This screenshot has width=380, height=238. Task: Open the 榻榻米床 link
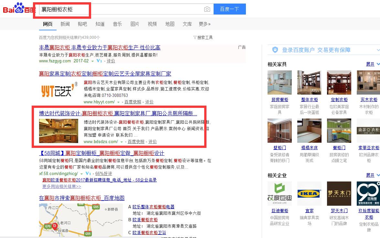310,148
